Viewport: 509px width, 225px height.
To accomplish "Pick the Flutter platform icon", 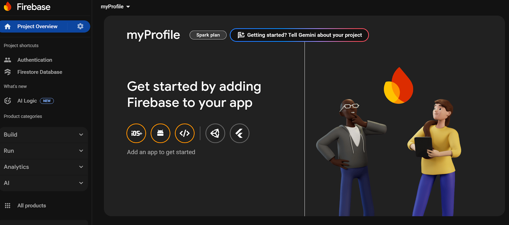I will pyautogui.click(x=239, y=133).
